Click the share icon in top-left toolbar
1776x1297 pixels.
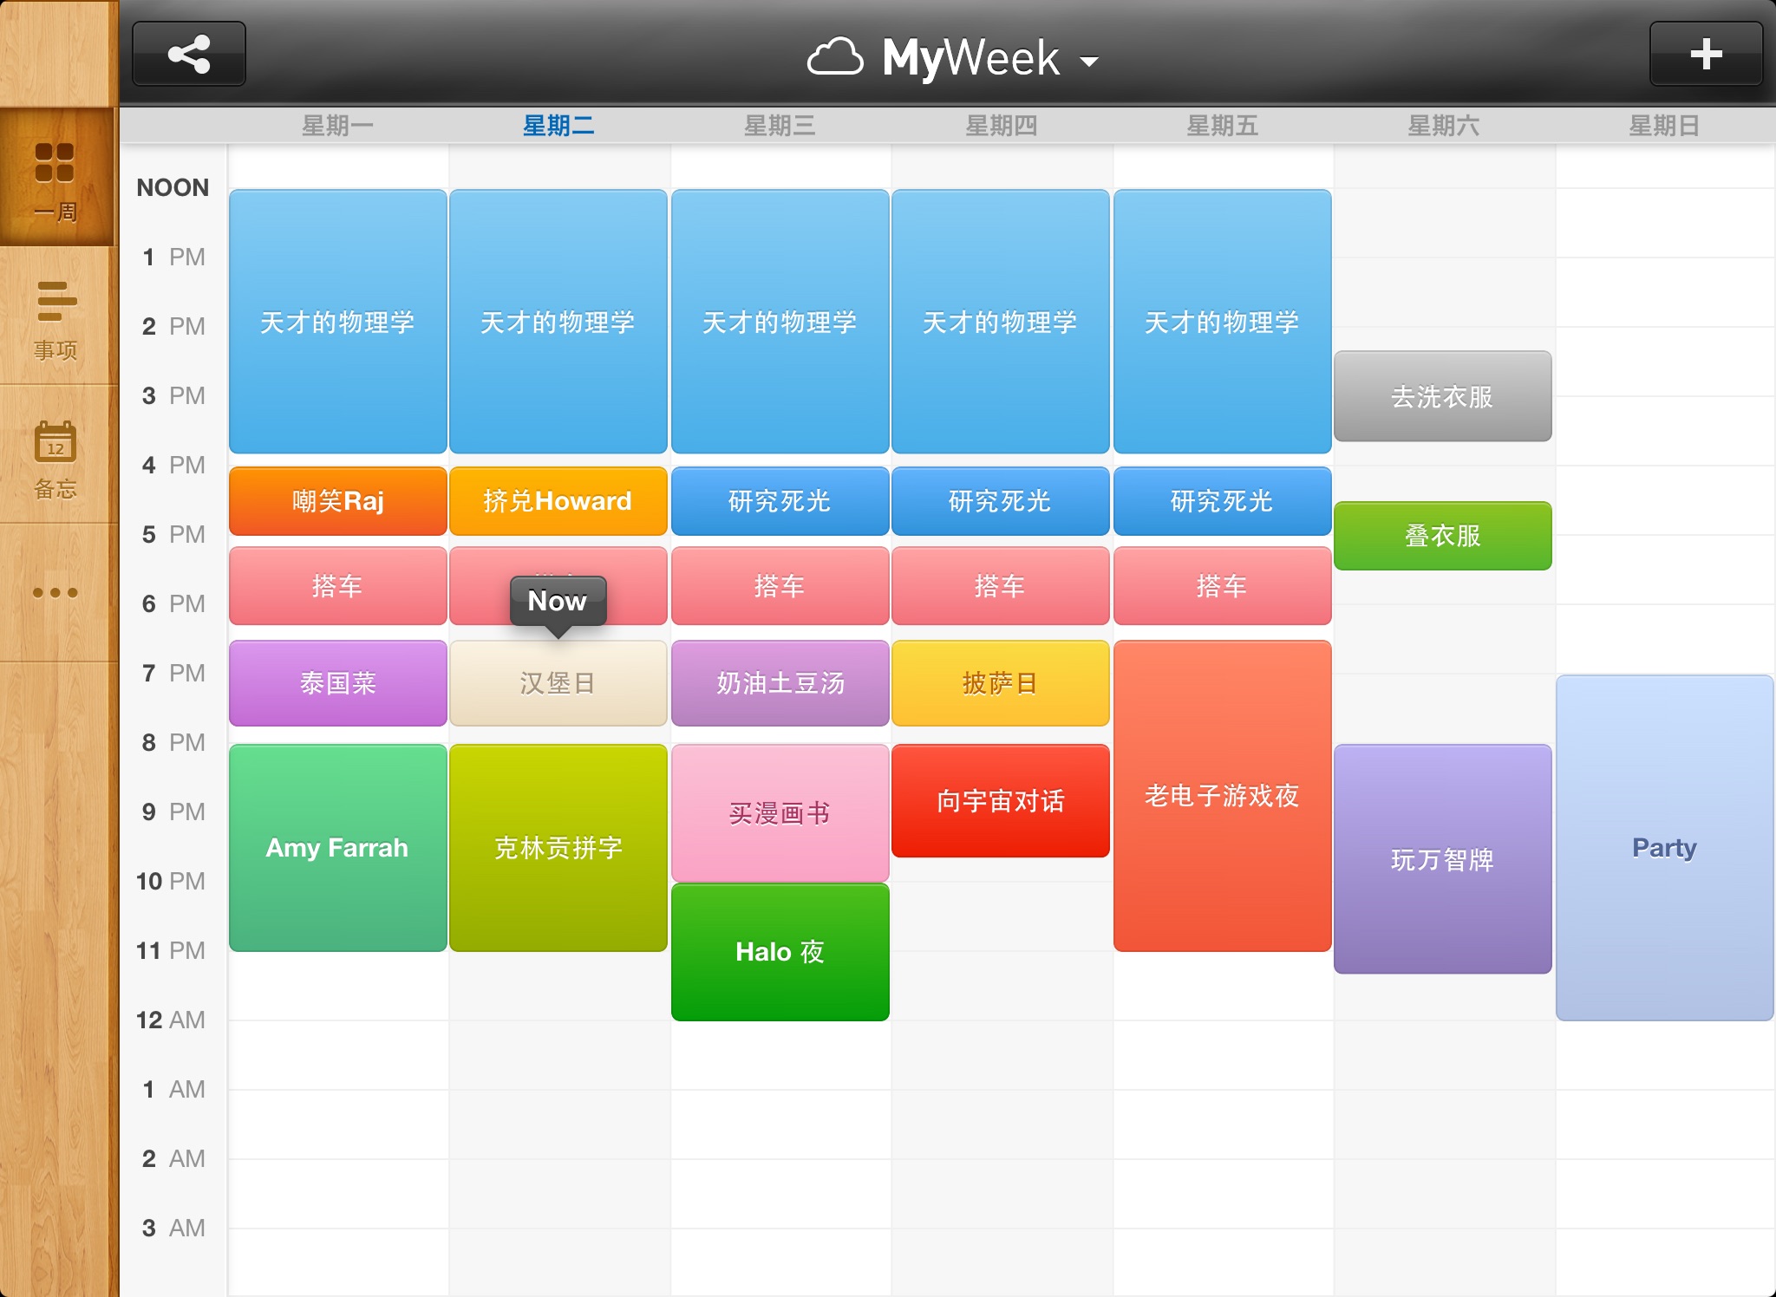coord(193,58)
